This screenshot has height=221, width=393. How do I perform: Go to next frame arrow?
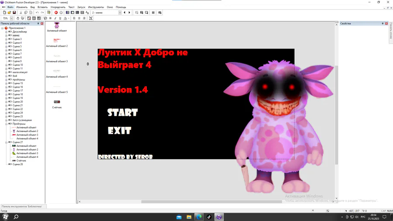[129, 13]
